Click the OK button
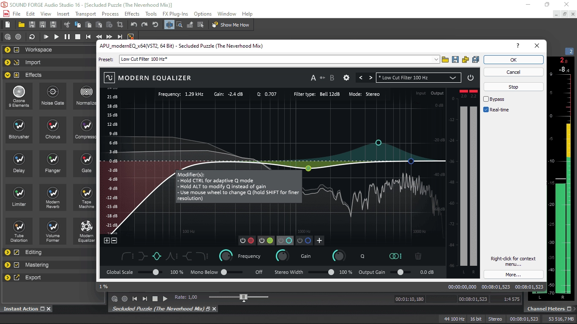Image resolution: width=577 pixels, height=324 pixels. click(x=513, y=60)
